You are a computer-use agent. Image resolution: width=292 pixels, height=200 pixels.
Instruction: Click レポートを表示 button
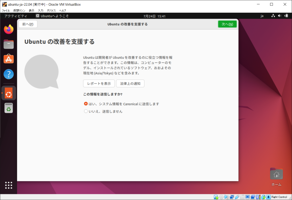(99, 84)
